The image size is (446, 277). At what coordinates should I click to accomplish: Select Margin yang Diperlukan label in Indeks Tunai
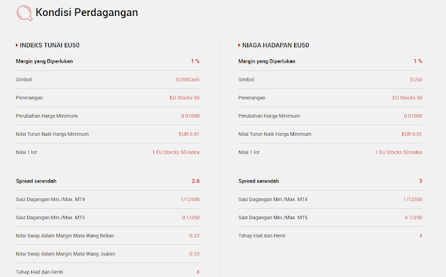45,61
